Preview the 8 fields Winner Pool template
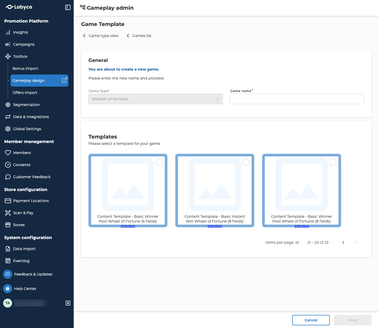This screenshot has height=328, width=379. (x=302, y=226)
